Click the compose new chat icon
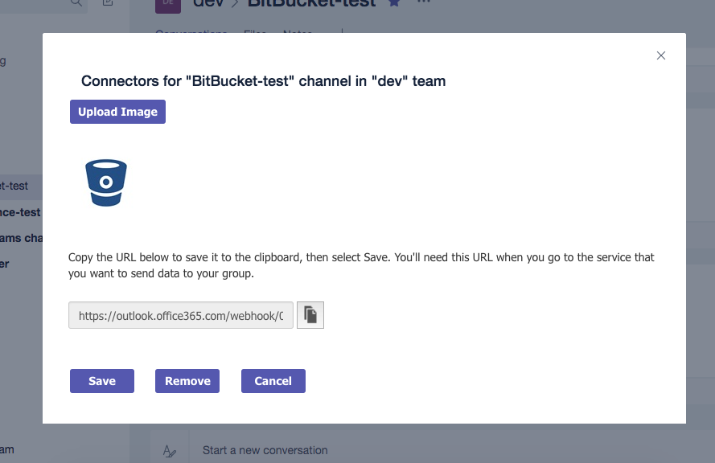715x463 pixels. pos(108,3)
